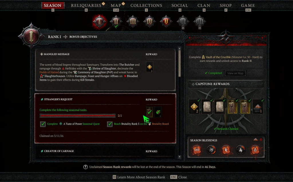Click the View on Map button

pyautogui.click(x=235, y=73)
